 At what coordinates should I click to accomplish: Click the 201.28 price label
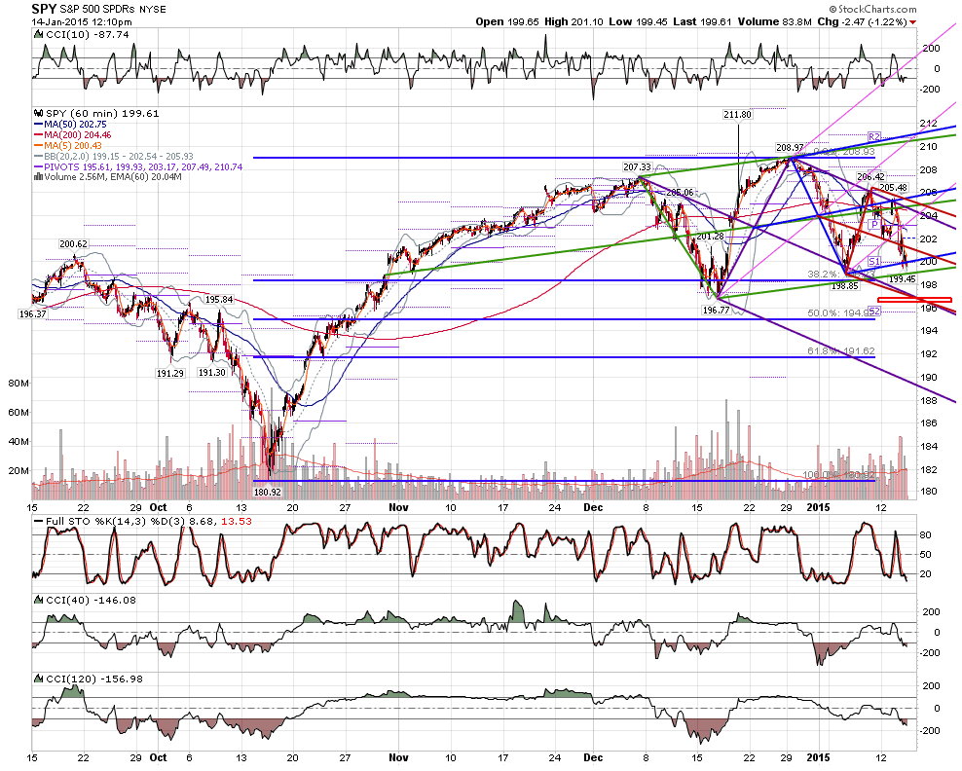click(x=710, y=237)
